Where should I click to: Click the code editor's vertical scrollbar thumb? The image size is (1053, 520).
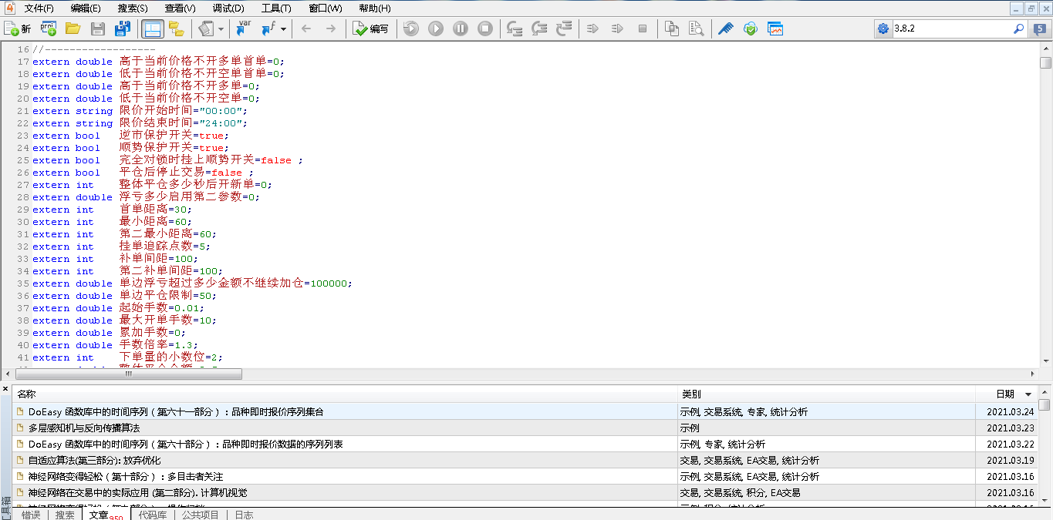1045,63
